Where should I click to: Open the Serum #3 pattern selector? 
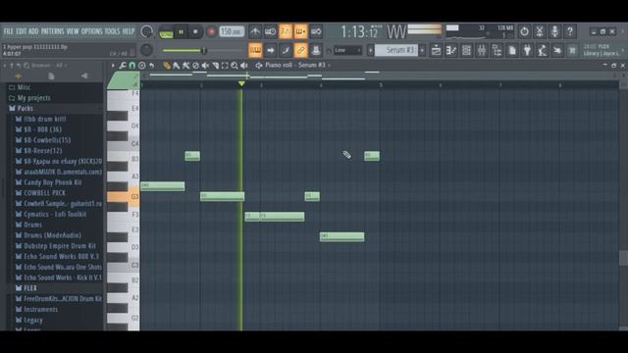pos(396,50)
